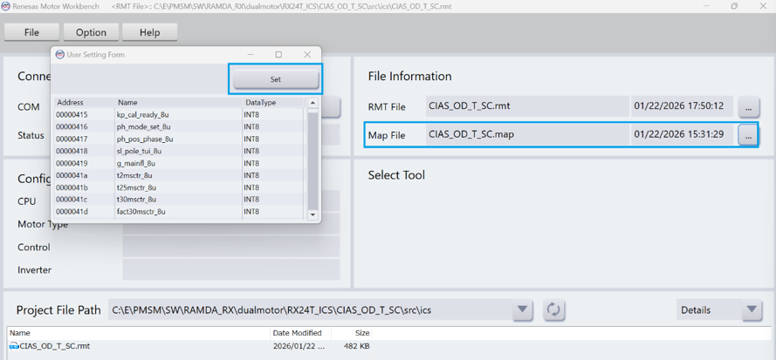Image resolution: width=776 pixels, height=360 pixels.
Task: Minimize the User Setting Form window
Action: point(251,54)
